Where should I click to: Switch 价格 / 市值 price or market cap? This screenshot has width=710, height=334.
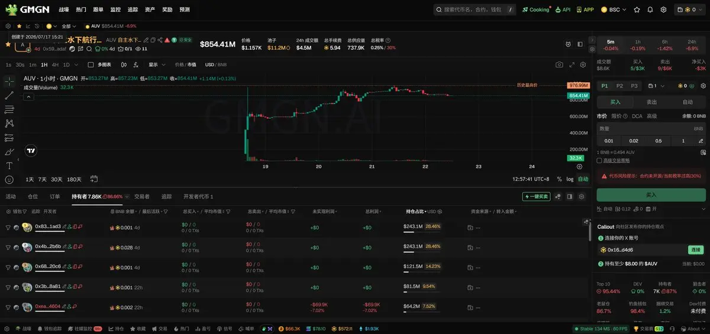coord(185,64)
